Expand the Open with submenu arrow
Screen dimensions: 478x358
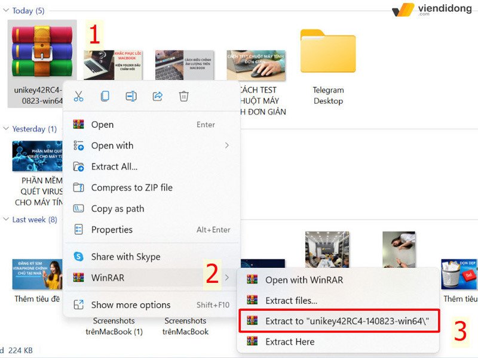[227, 145]
